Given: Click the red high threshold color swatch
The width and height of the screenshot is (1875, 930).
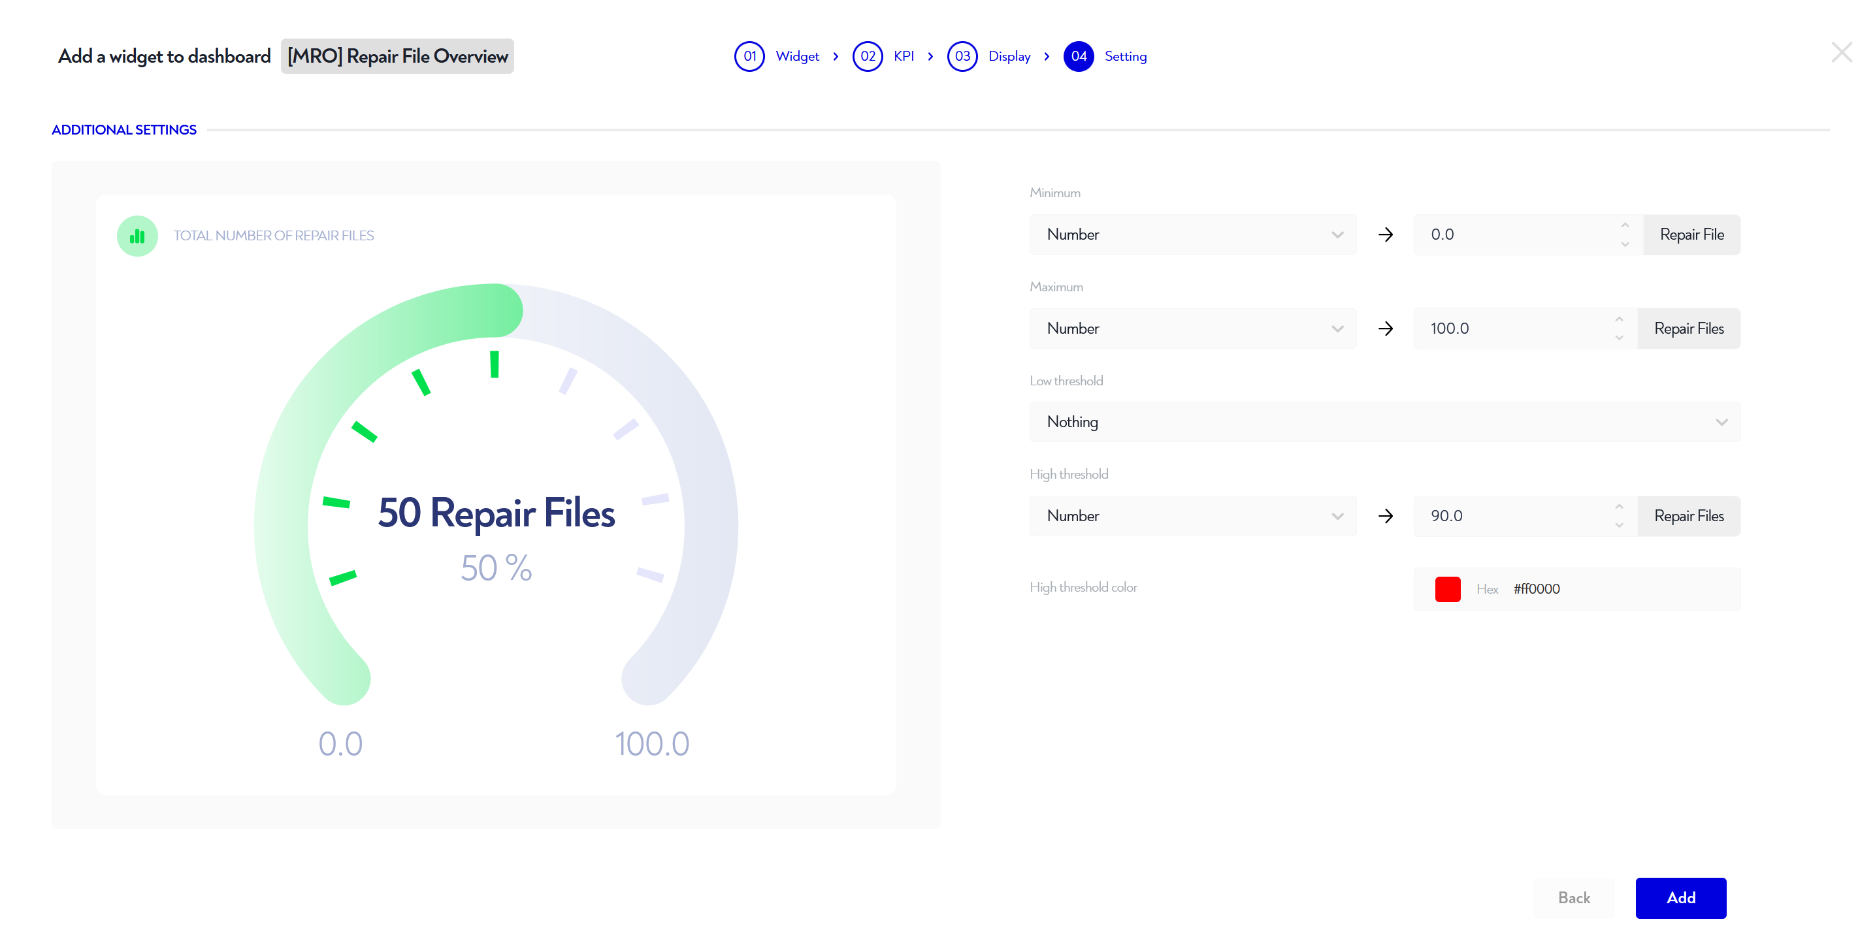Looking at the screenshot, I should [x=1447, y=588].
